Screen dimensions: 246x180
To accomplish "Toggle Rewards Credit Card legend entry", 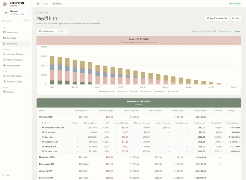I will [107, 91].
